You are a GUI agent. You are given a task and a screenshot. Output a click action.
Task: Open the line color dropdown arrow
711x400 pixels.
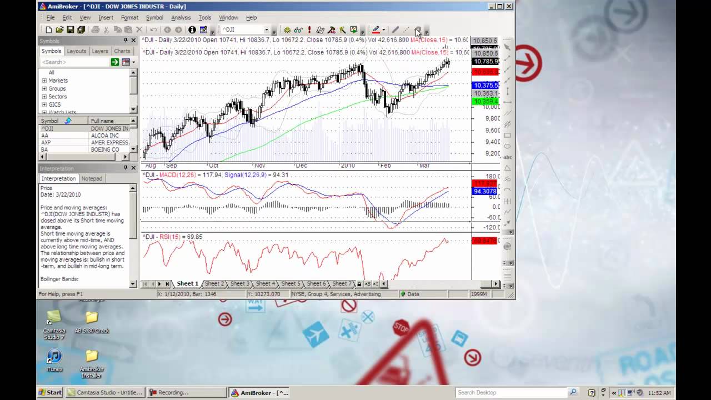[x=383, y=29]
